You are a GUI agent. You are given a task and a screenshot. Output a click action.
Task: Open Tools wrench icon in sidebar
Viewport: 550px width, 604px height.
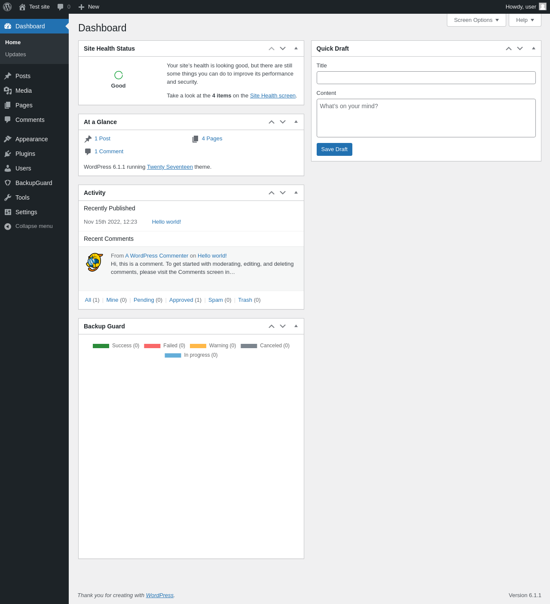coord(8,197)
